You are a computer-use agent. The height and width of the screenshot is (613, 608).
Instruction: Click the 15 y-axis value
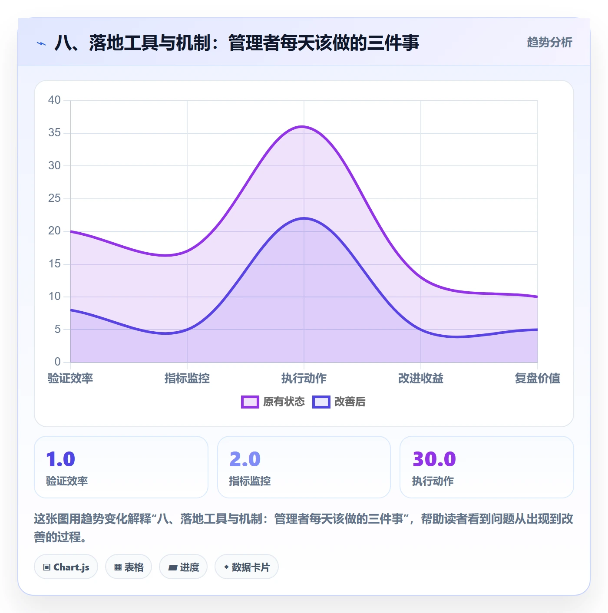tap(54, 264)
